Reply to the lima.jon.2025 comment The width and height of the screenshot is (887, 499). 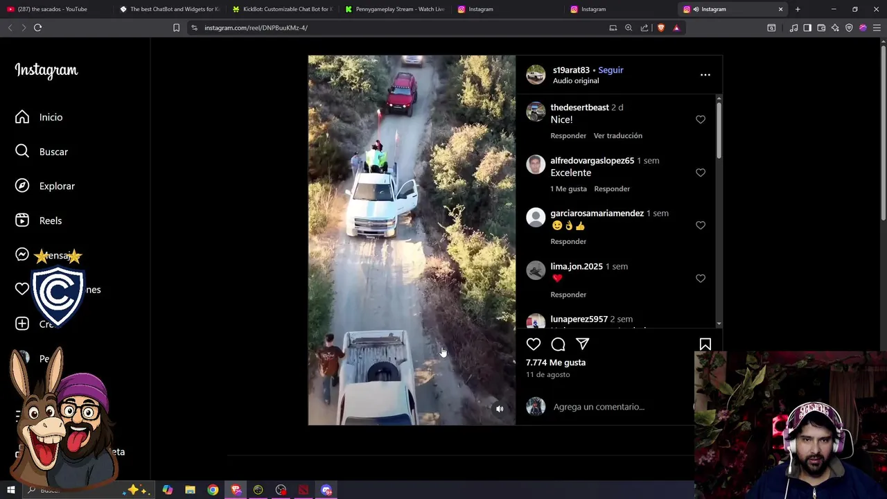point(568,295)
